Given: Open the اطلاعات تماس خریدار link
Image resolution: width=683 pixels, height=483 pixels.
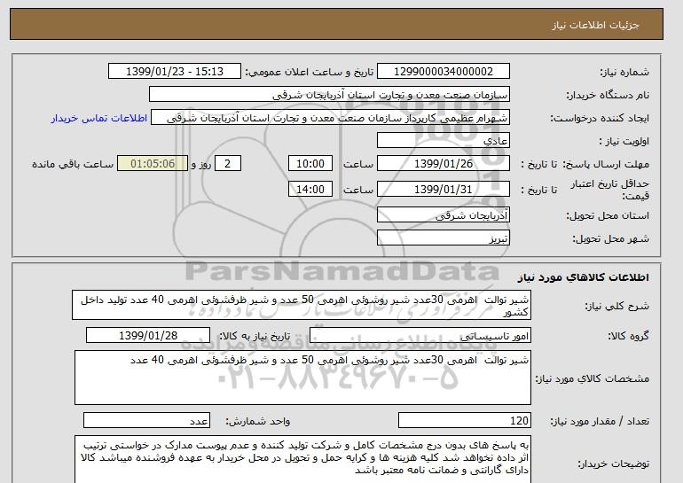Looking at the screenshot, I should click(99, 118).
